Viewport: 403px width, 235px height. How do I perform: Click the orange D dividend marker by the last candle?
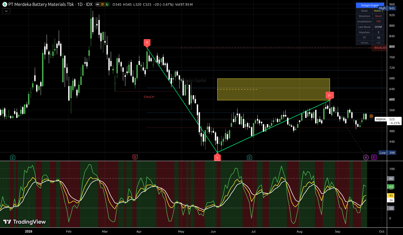coord(371,116)
